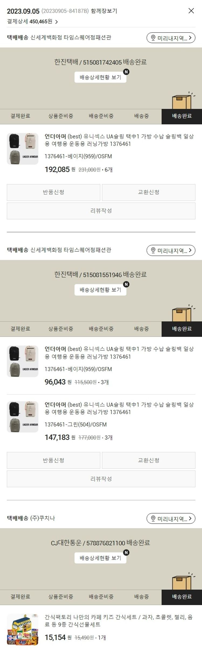Expand payment details 450,465원 chevron
The image size is (202, 651).
[x=57, y=22]
